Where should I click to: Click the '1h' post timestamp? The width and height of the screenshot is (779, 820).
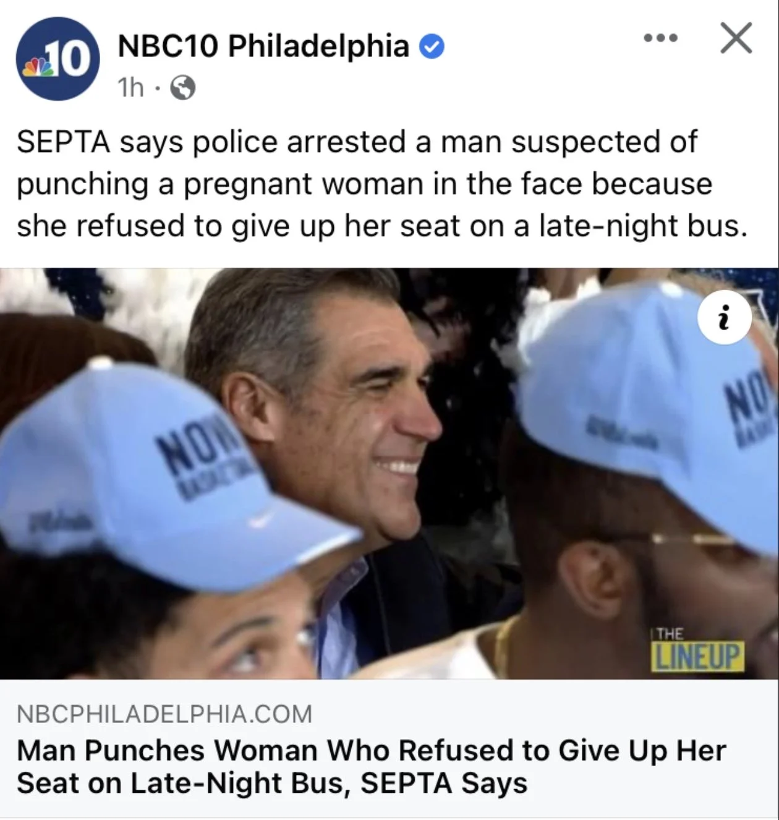tap(130, 88)
